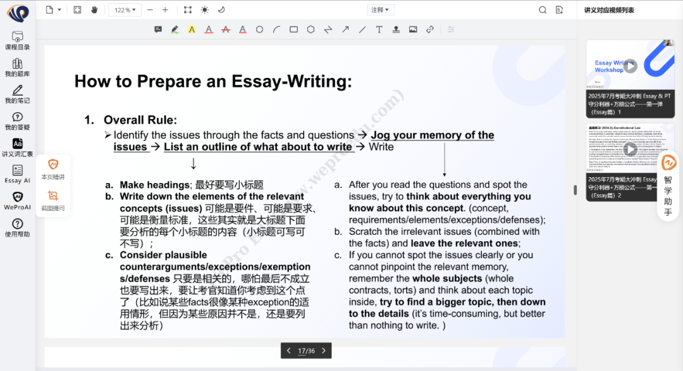
Task: Open search with magnifier icon
Action: tap(543, 10)
